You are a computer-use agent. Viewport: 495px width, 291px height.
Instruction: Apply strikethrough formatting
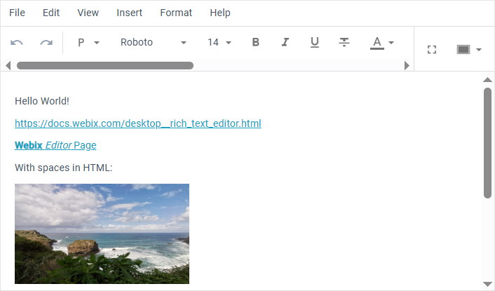point(344,42)
